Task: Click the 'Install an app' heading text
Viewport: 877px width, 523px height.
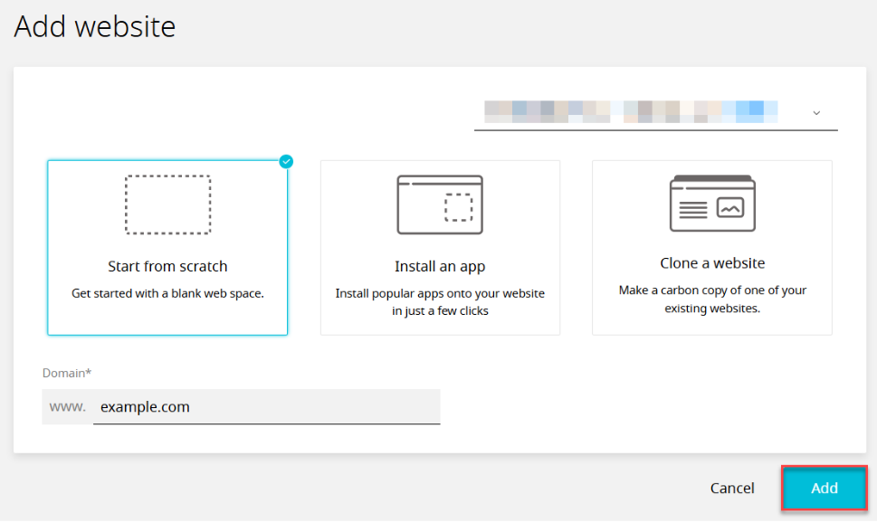Action: pyautogui.click(x=440, y=266)
